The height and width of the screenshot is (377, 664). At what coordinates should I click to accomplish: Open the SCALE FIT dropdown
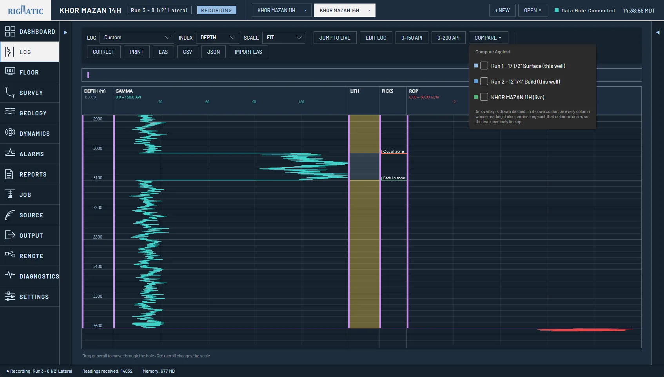point(284,38)
